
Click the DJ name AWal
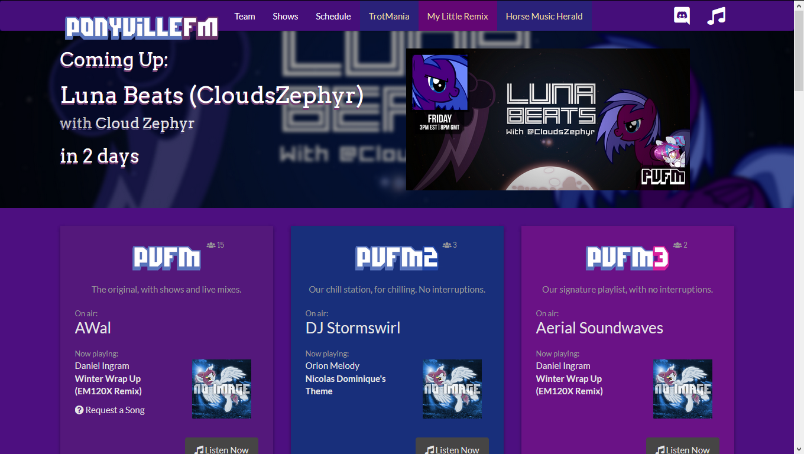click(x=93, y=328)
